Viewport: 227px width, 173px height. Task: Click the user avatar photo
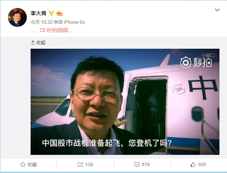click(x=17, y=17)
